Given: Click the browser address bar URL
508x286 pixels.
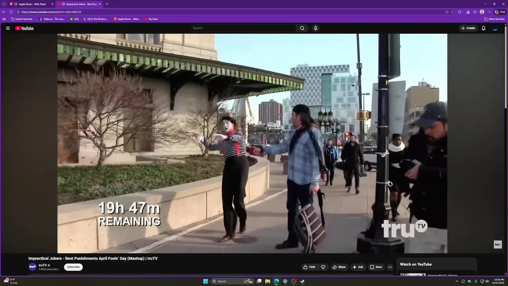Looking at the screenshot, I should click(51, 12).
